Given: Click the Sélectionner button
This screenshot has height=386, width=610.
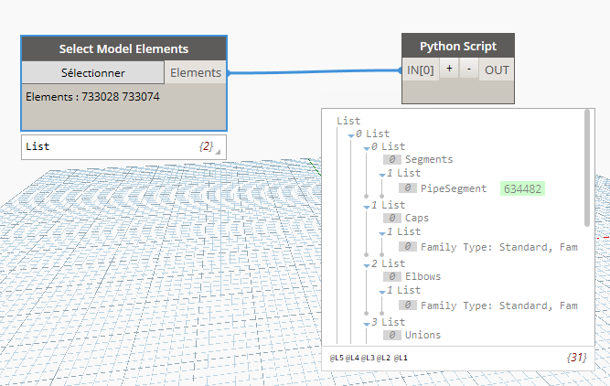Looking at the screenshot, I should pyautogui.click(x=93, y=72).
